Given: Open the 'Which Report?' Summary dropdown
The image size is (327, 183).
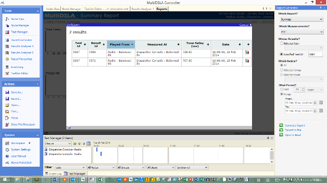Looking at the screenshot, I should [x=302, y=19].
